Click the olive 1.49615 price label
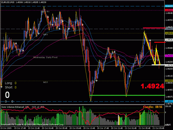This screenshot has height=130, width=173. 169,33
